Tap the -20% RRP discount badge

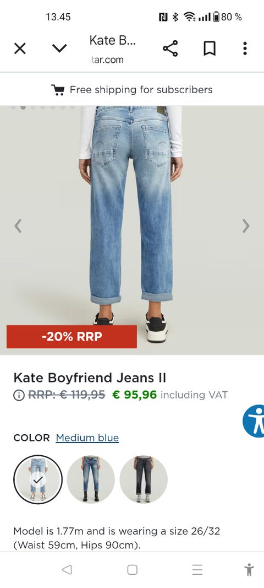(x=71, y=337)
